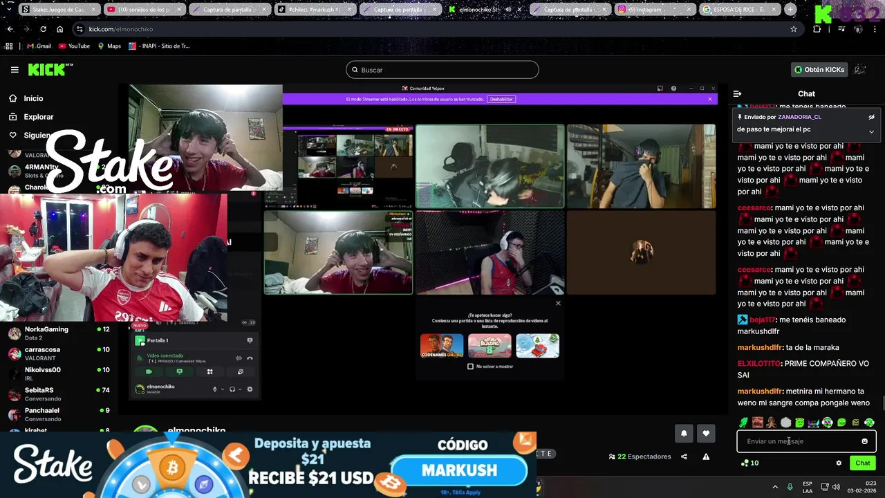The image size is (885, 498).
Task: Hide the pinned message from ZANADORIA_CL
Action: coord(871,118)
